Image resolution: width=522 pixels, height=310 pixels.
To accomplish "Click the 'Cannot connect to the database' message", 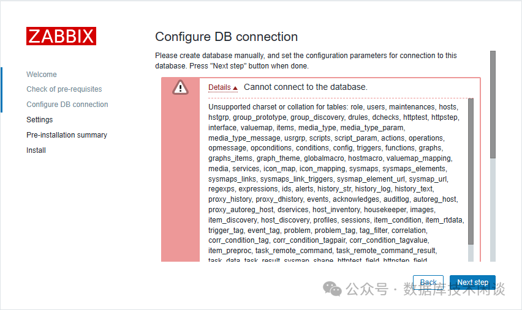I will [306, 87].
